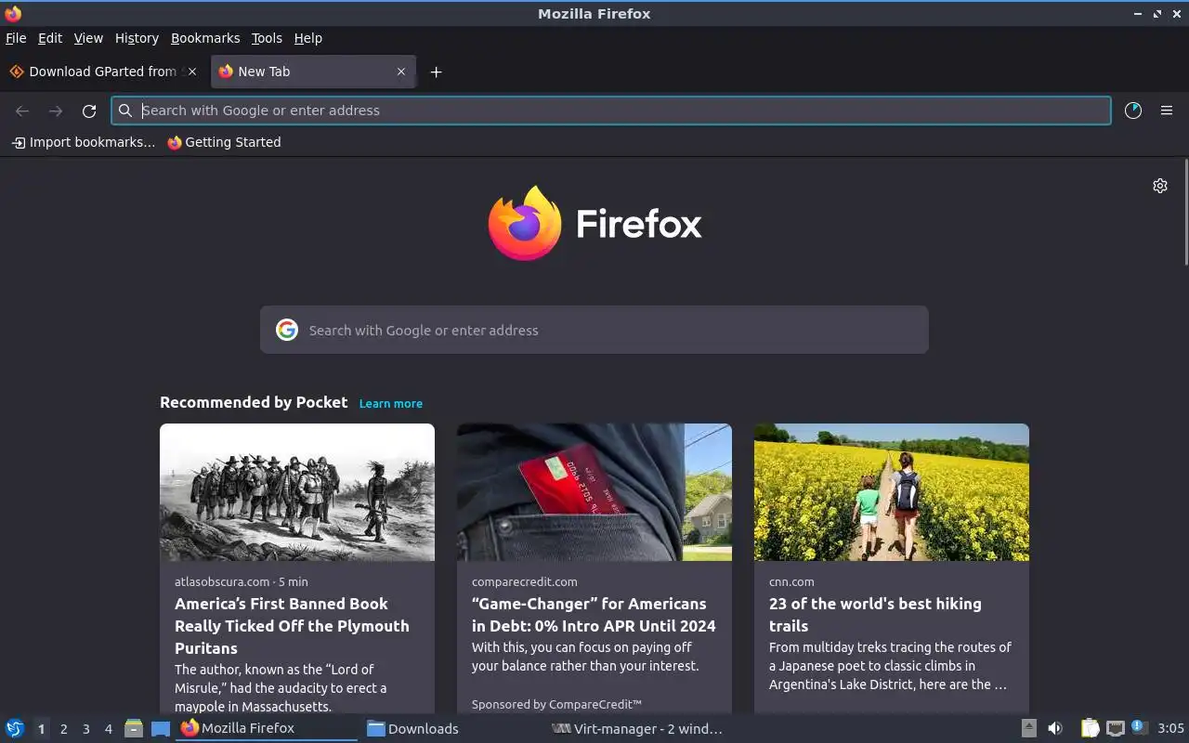Viewport: 1189px width, 743px height.
Task: Switch to the Virt-manager taskbar entry
Action: (637, 729)
